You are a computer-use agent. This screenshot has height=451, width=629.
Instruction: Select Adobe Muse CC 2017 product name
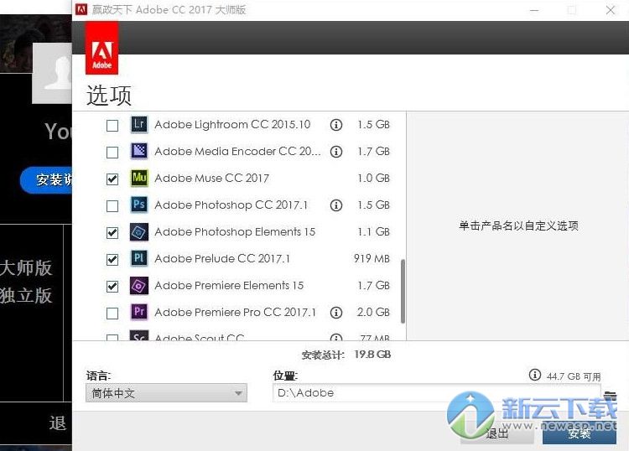(x=212, y=178)
